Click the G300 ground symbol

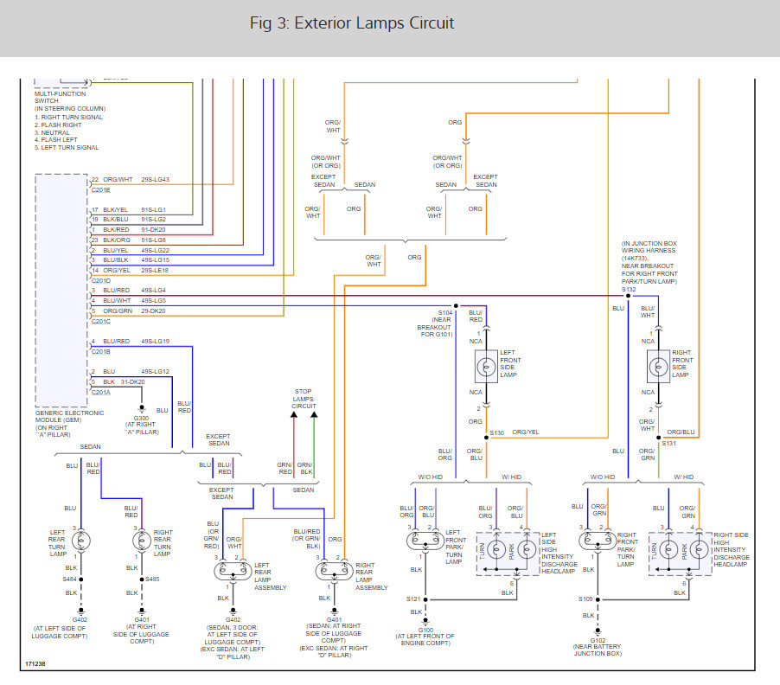[x=142, y=409]
